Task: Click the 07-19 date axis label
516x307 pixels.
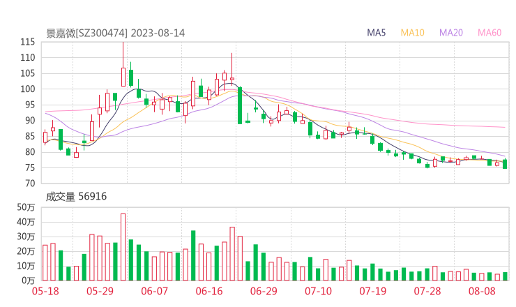Action: pyautogui.click(x=372, y=291)
